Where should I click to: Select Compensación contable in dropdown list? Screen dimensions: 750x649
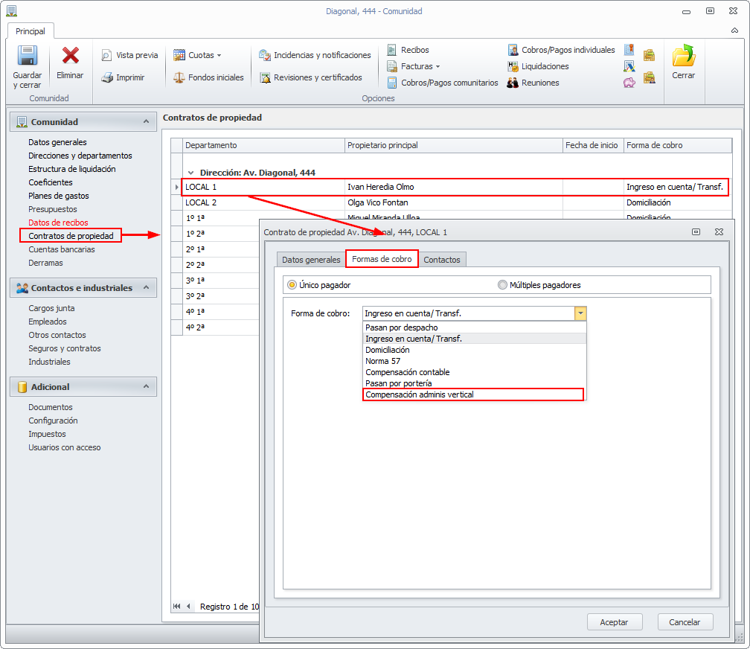point(474,372)
